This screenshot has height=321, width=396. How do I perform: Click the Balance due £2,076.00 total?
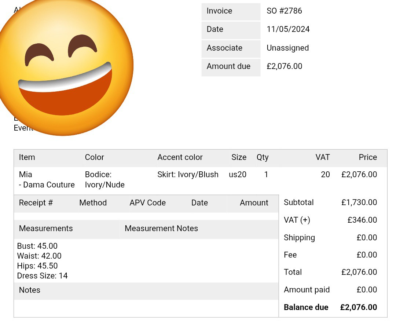358,307
